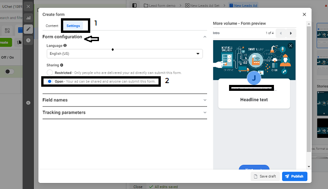Screen dimensions: 328x189
Task: Close the form preview image overlay
Action: point(290,46)
